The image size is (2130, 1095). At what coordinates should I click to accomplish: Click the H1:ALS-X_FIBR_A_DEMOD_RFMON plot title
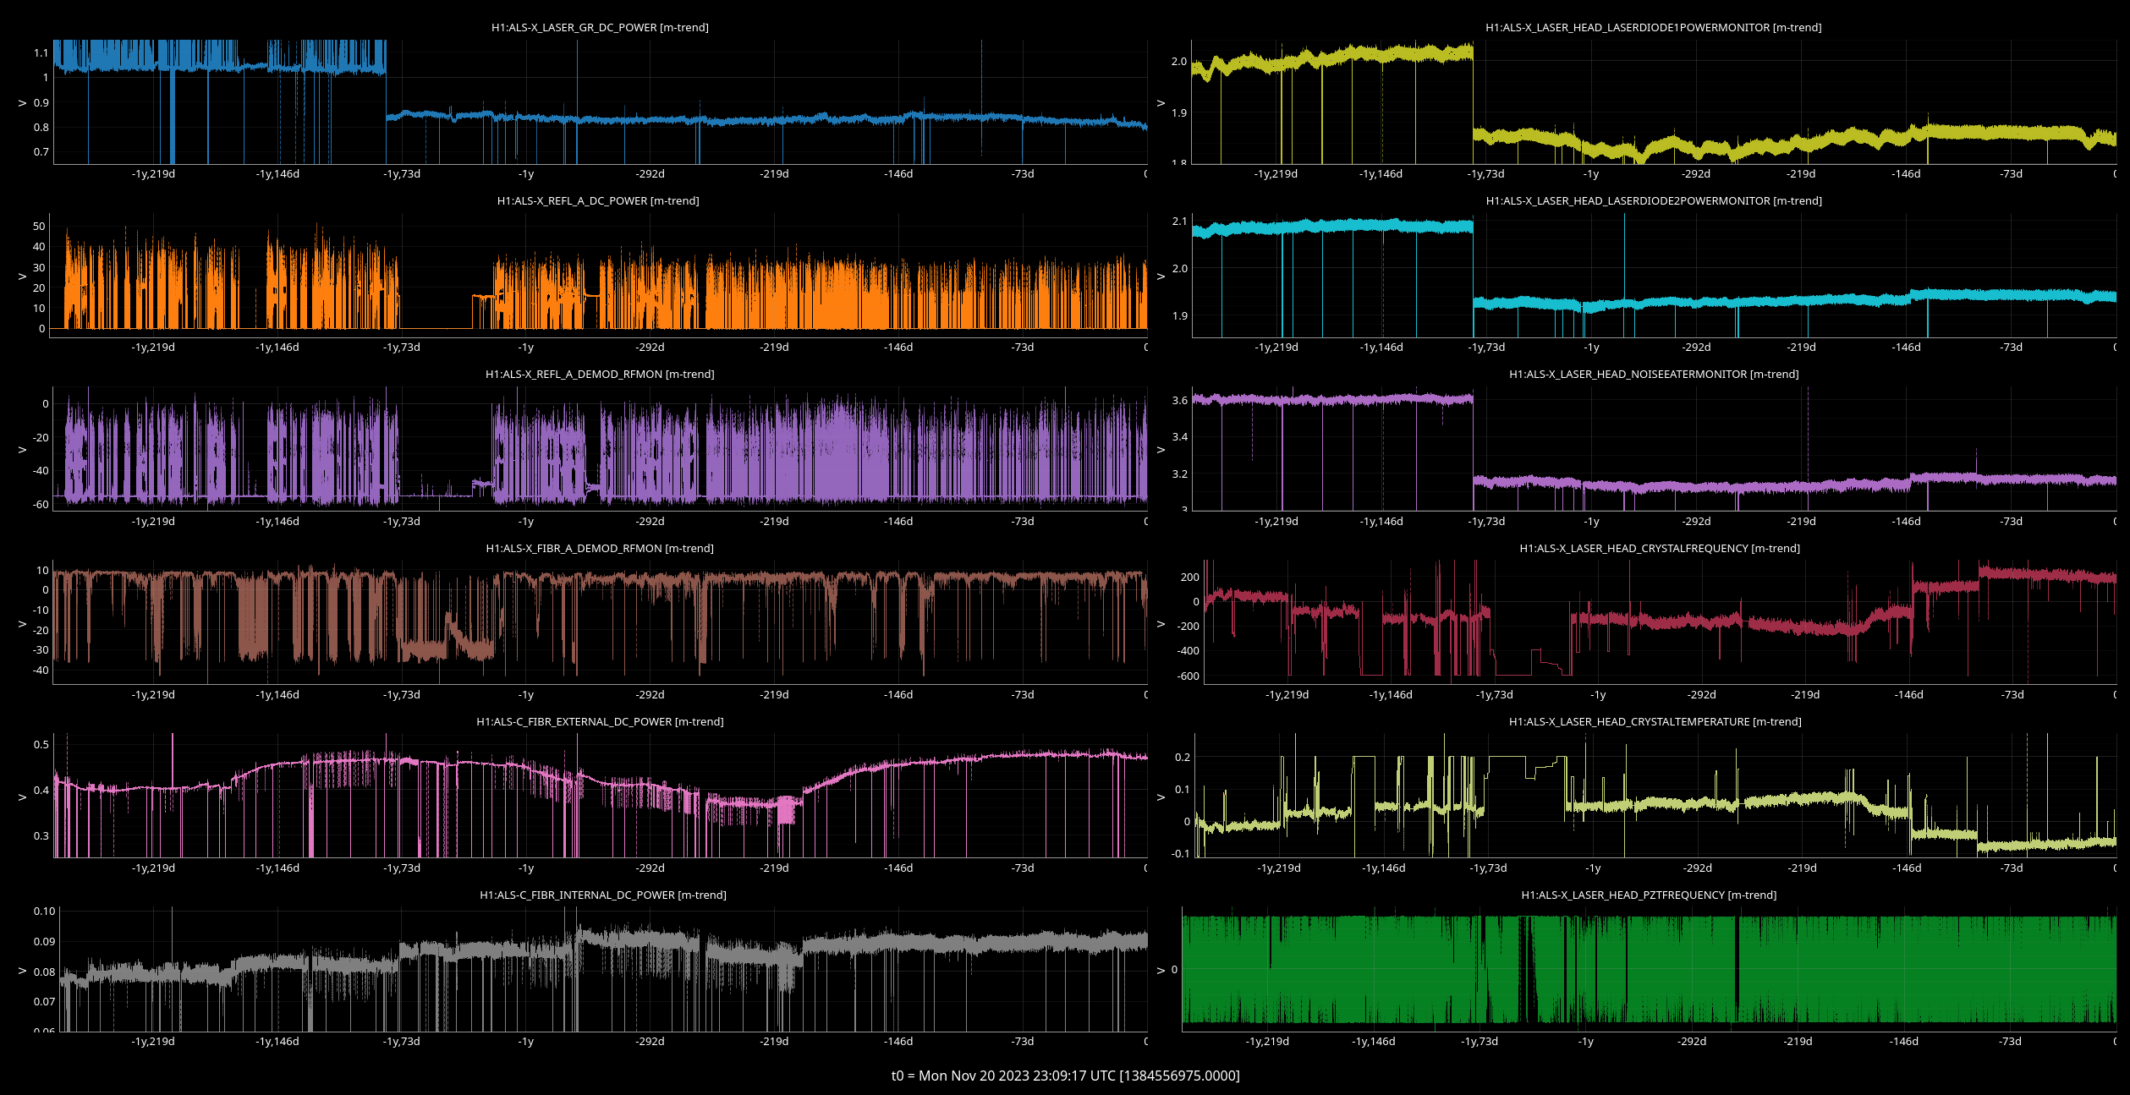600,549
